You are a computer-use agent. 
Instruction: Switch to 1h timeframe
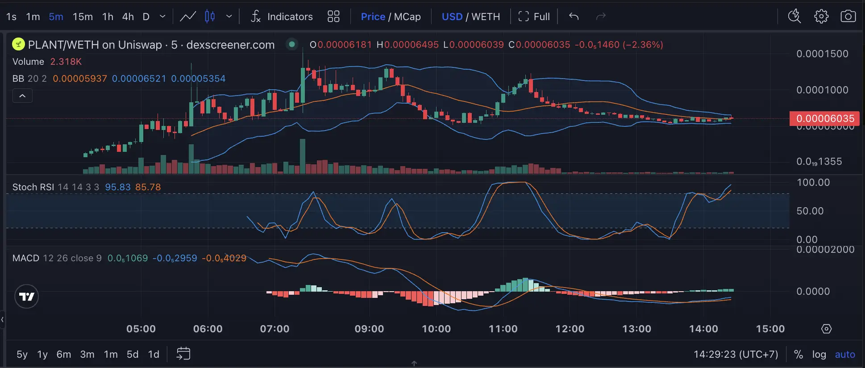108,17
